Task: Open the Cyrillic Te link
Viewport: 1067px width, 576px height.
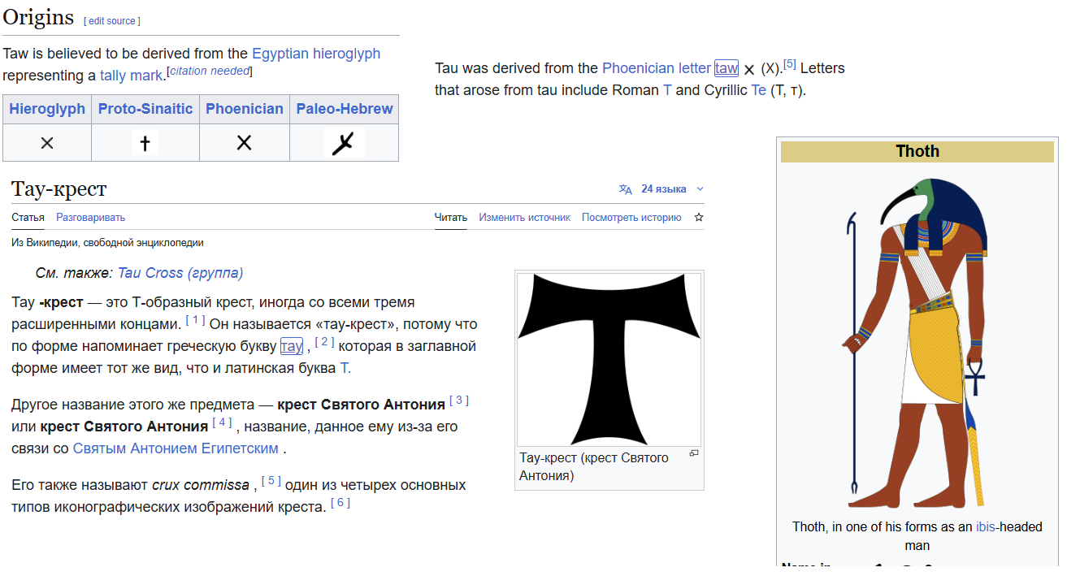Action: click(x=759, y=90)
